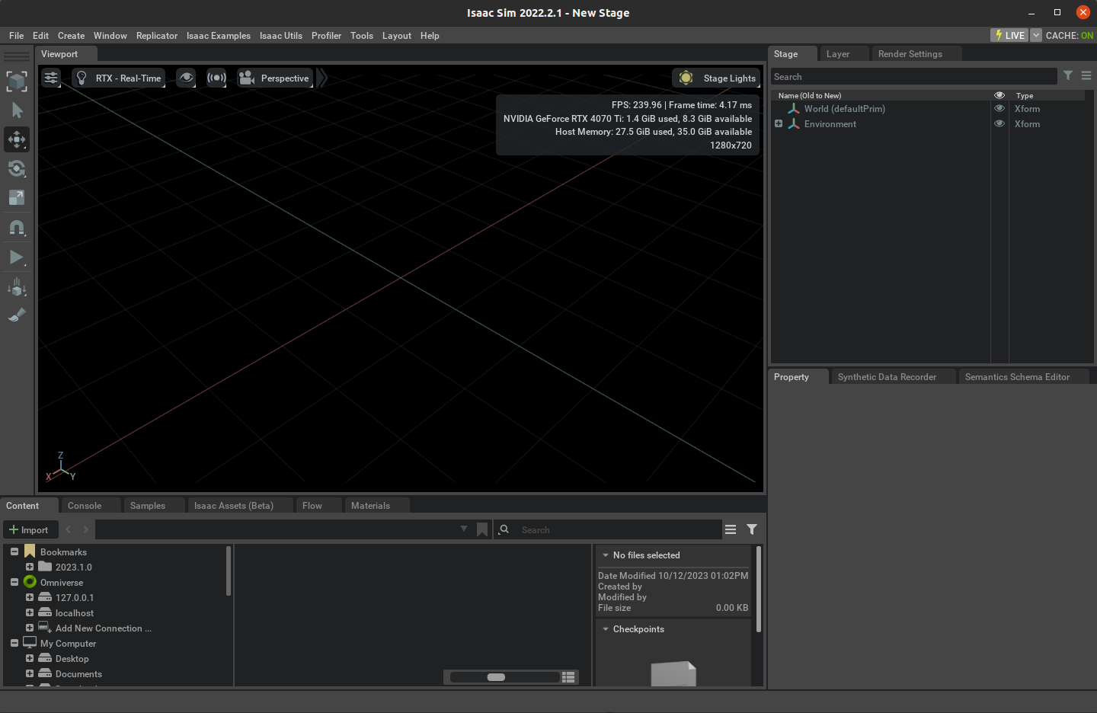This screenshot has height=713, width=1097.
Task: Click Add New Connection ...
Action: (x=103, y=628)
